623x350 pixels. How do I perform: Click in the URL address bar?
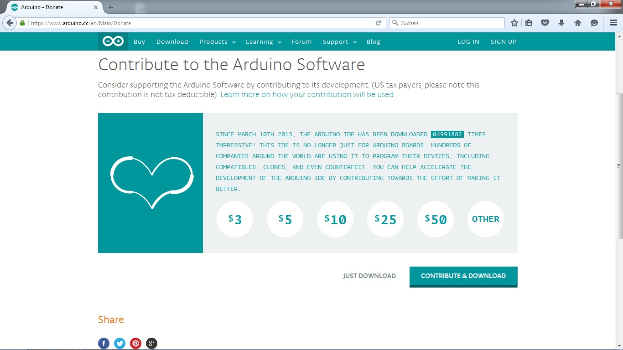tap(201, 23)
